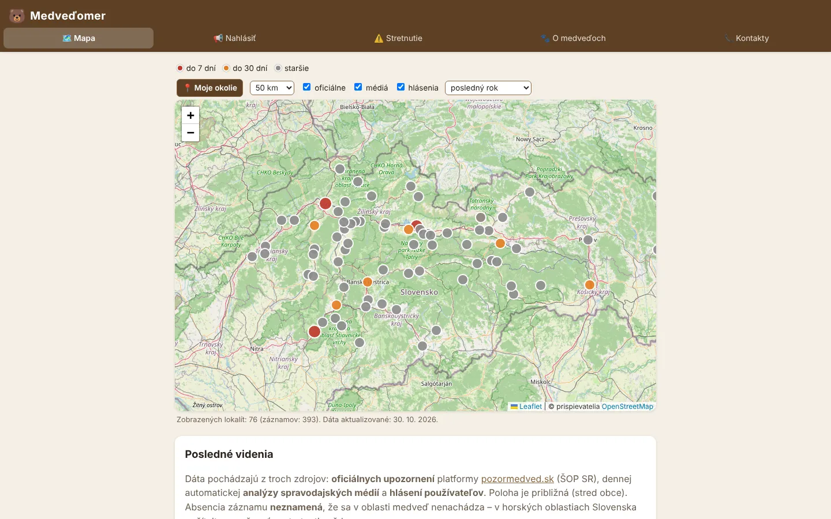Click the red legend dot for do 7 dní
The image size is (831, 519).
click(x=180, y=68)
